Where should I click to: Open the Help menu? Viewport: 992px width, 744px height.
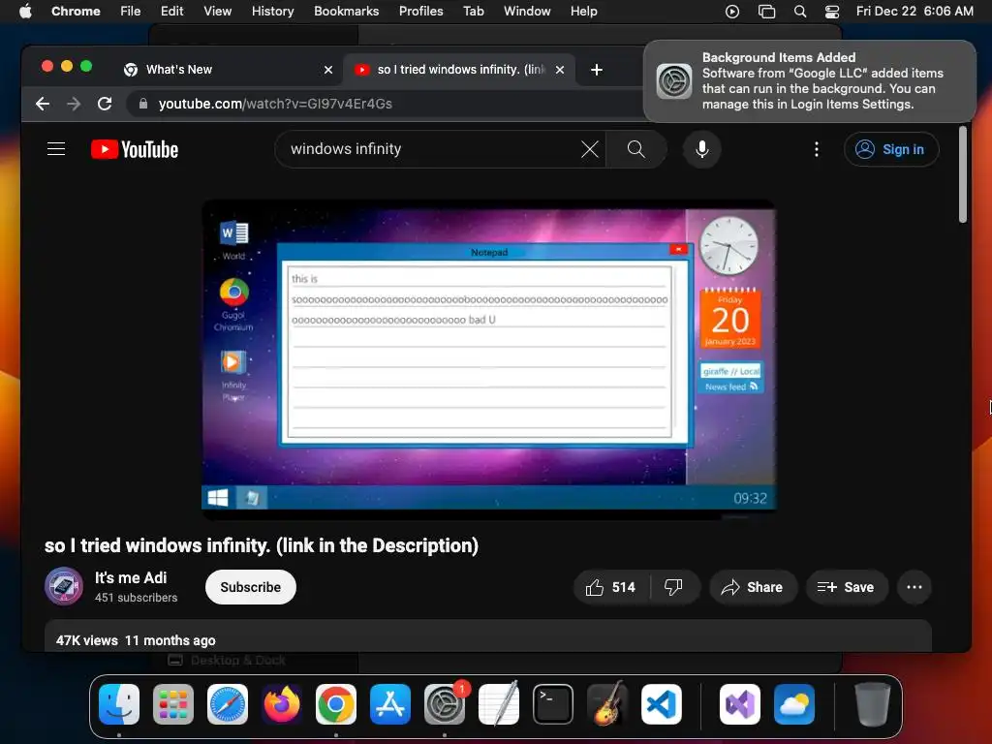click(583, 12)
